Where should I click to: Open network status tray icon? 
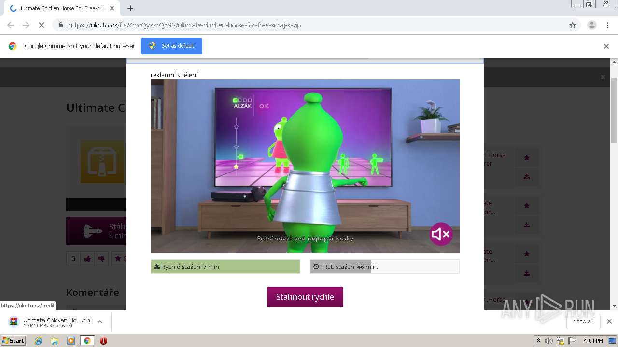(x=561, y=341)
